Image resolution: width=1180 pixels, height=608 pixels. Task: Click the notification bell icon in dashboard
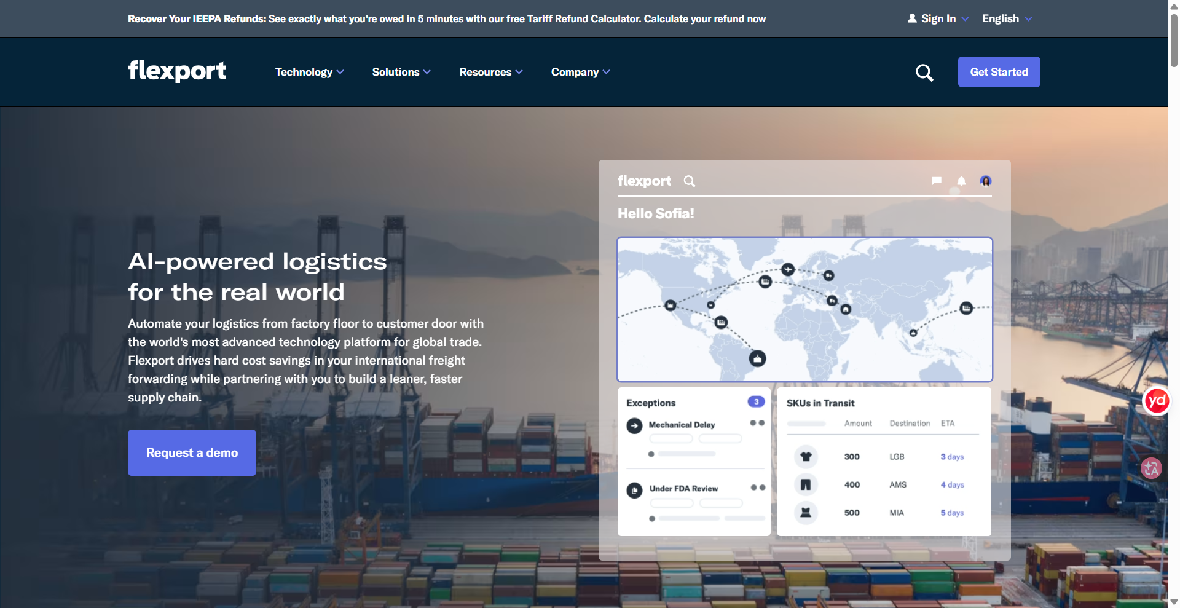(x=961, y=181)
